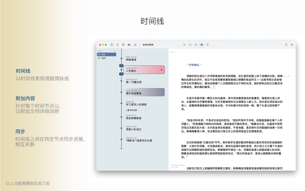This screenshot has height=191, width=305.
Task: Select the 支线1 timeline in sidebar
Action: [107, 58]
